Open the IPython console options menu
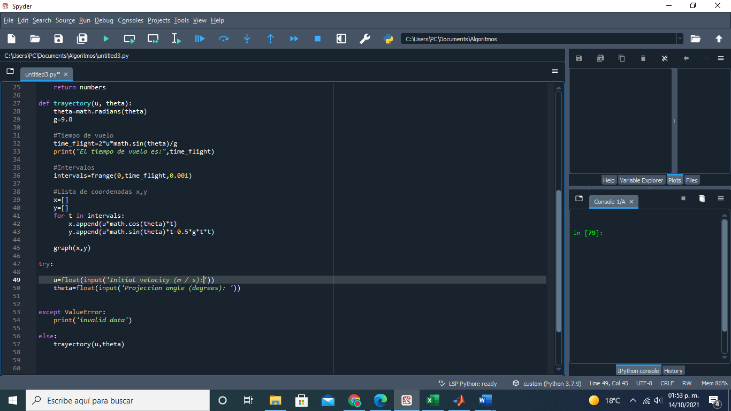The image size is (731, 411). pos(720,199)
